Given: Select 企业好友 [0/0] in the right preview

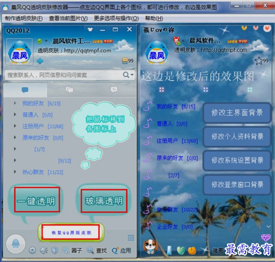Looking at the screenshot, I should [175, 227].
